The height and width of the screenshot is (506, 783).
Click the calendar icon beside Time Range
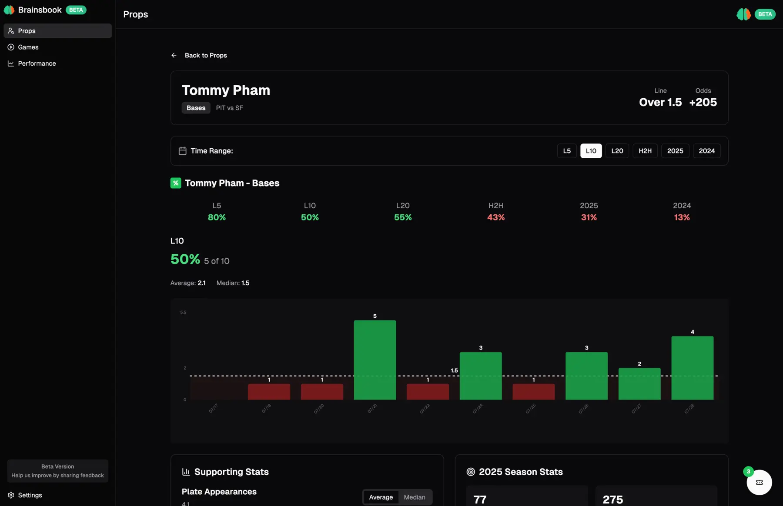183,151
